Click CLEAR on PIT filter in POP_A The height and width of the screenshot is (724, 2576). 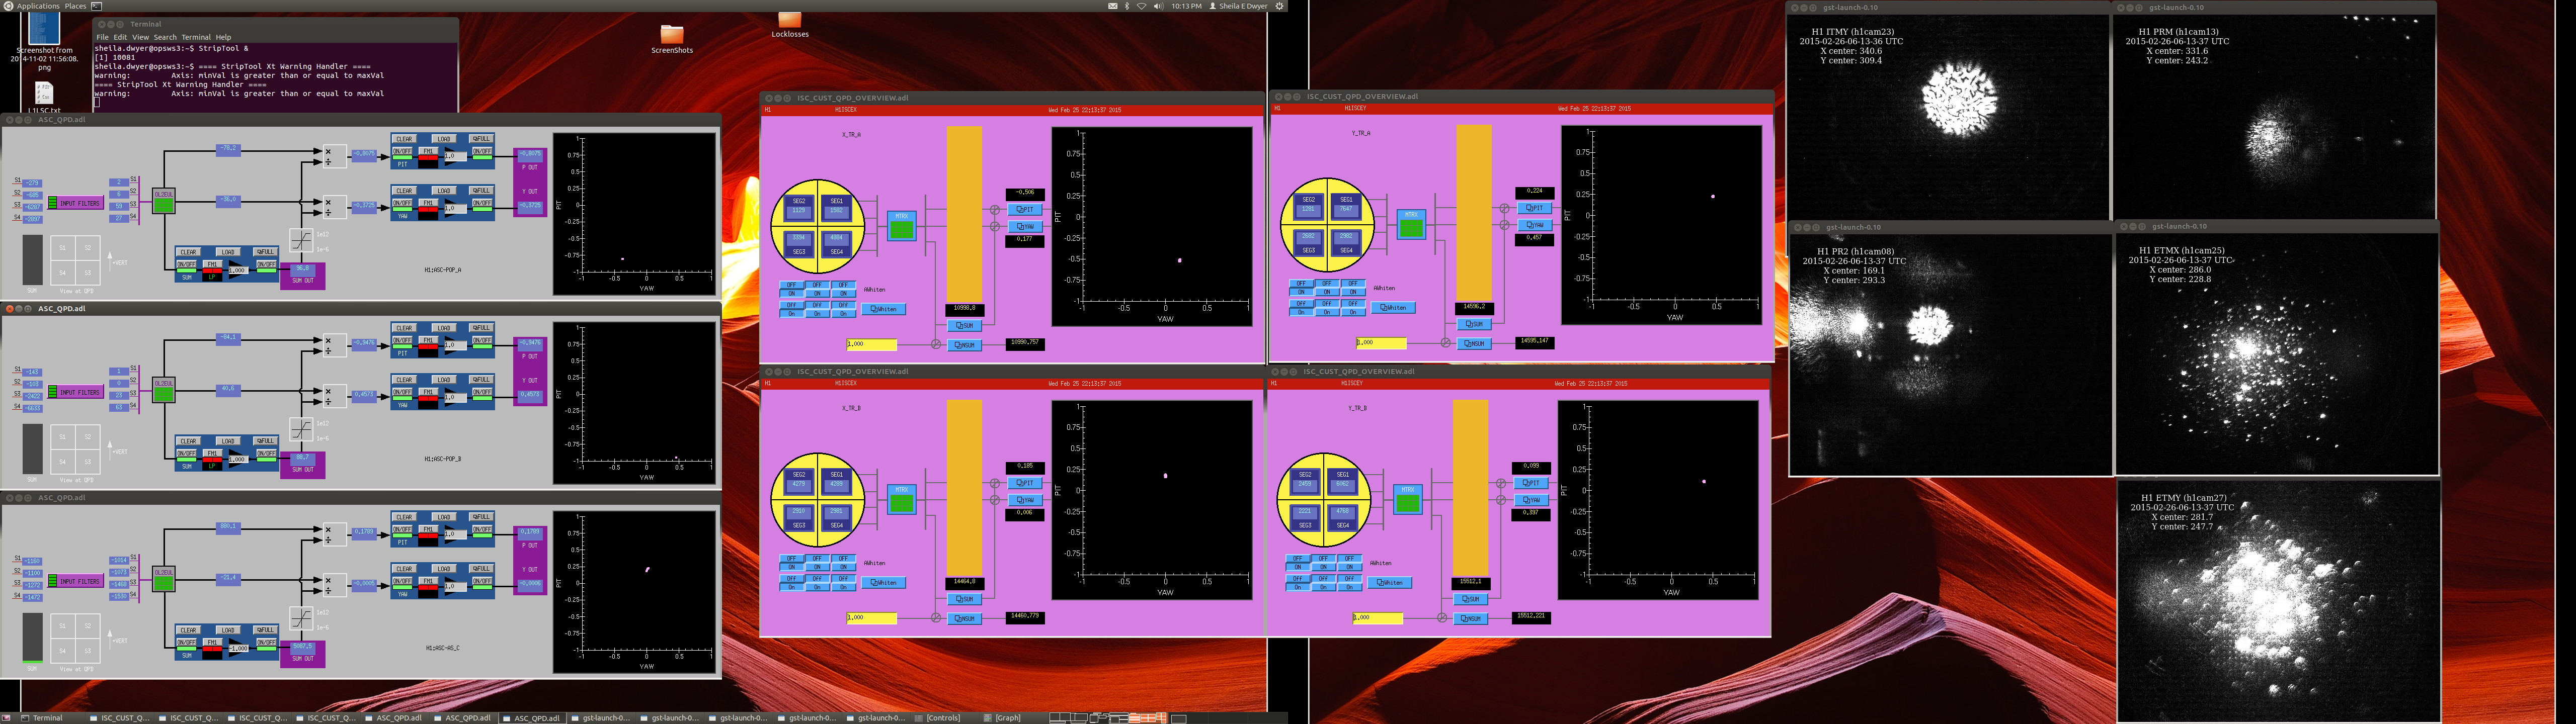tap(404, 139)
